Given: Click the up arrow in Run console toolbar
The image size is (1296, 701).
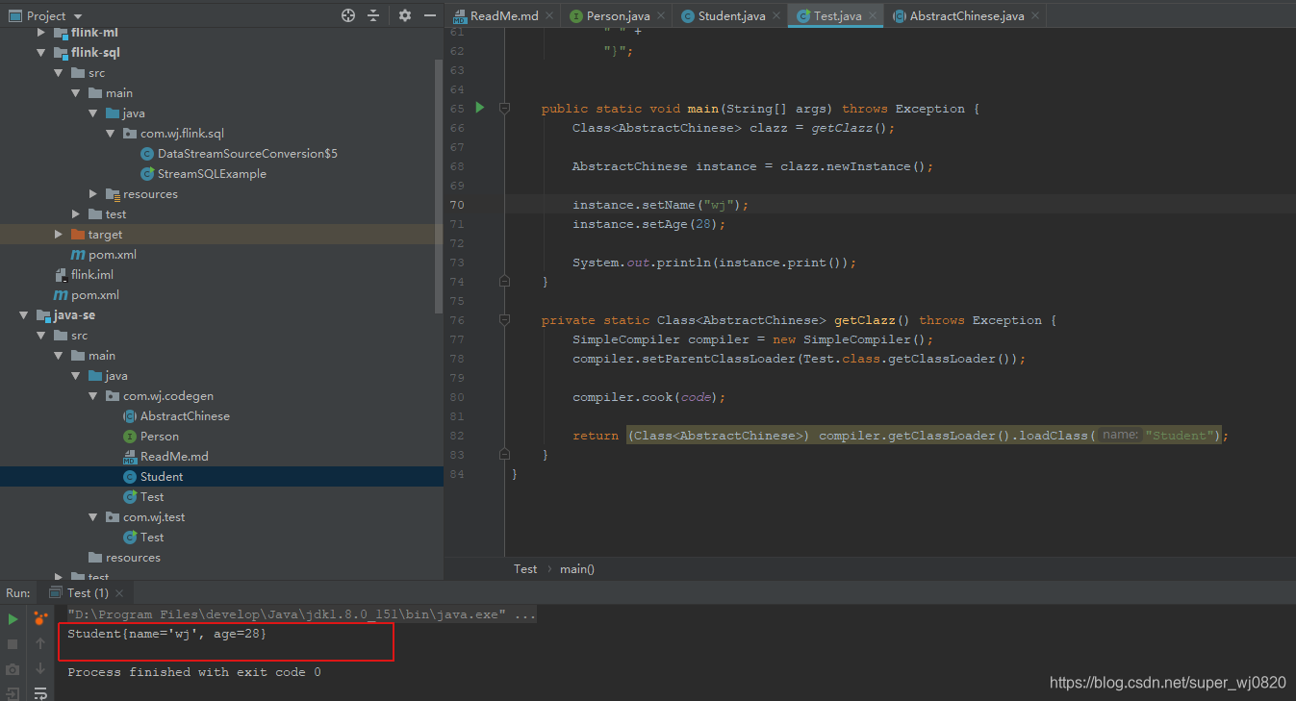Looking at the screenshot, I should [x=40, y=643].
